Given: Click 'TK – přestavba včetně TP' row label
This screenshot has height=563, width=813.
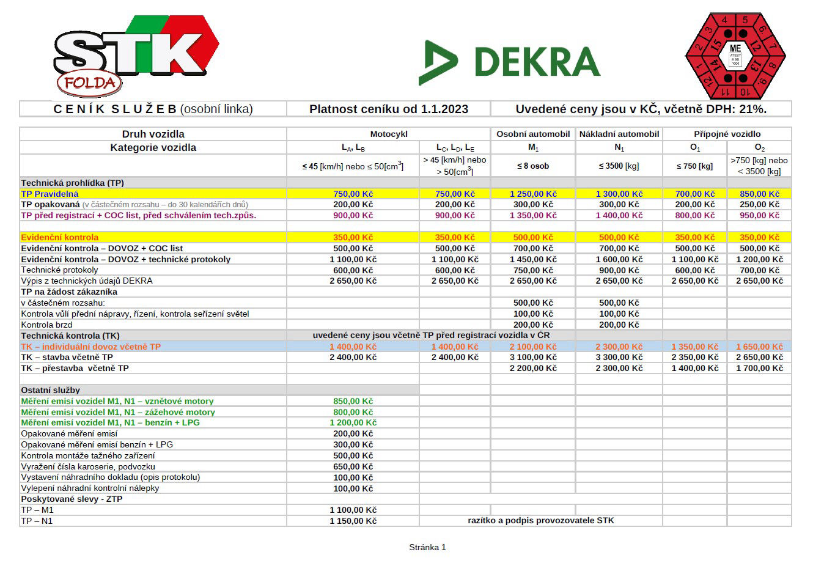Looking at the screenshot, I should click(x=75, y=369).
